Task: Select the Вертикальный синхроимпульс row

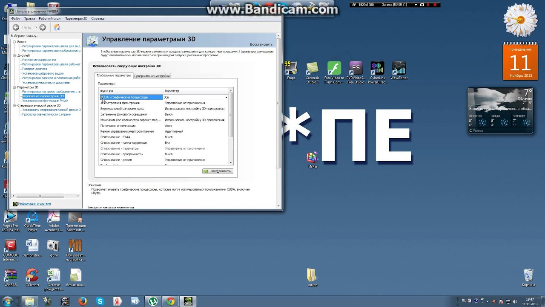Action: coord(164,109)
